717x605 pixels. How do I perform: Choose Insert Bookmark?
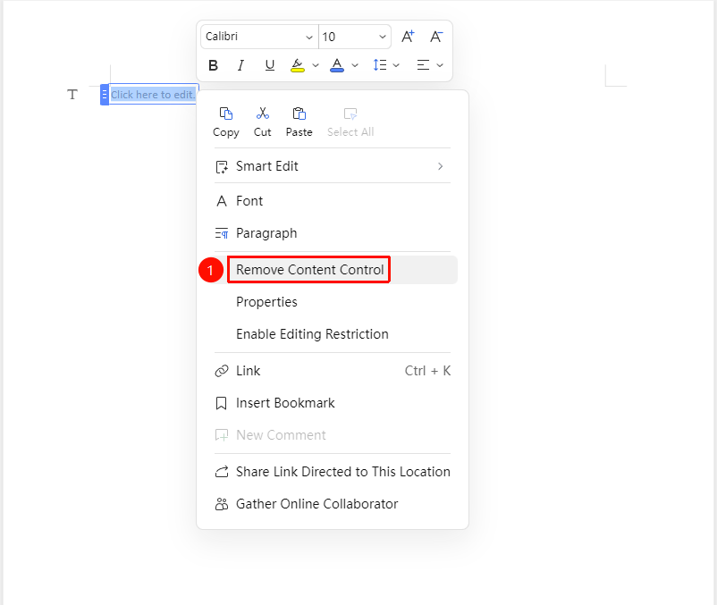pos(333,403)
